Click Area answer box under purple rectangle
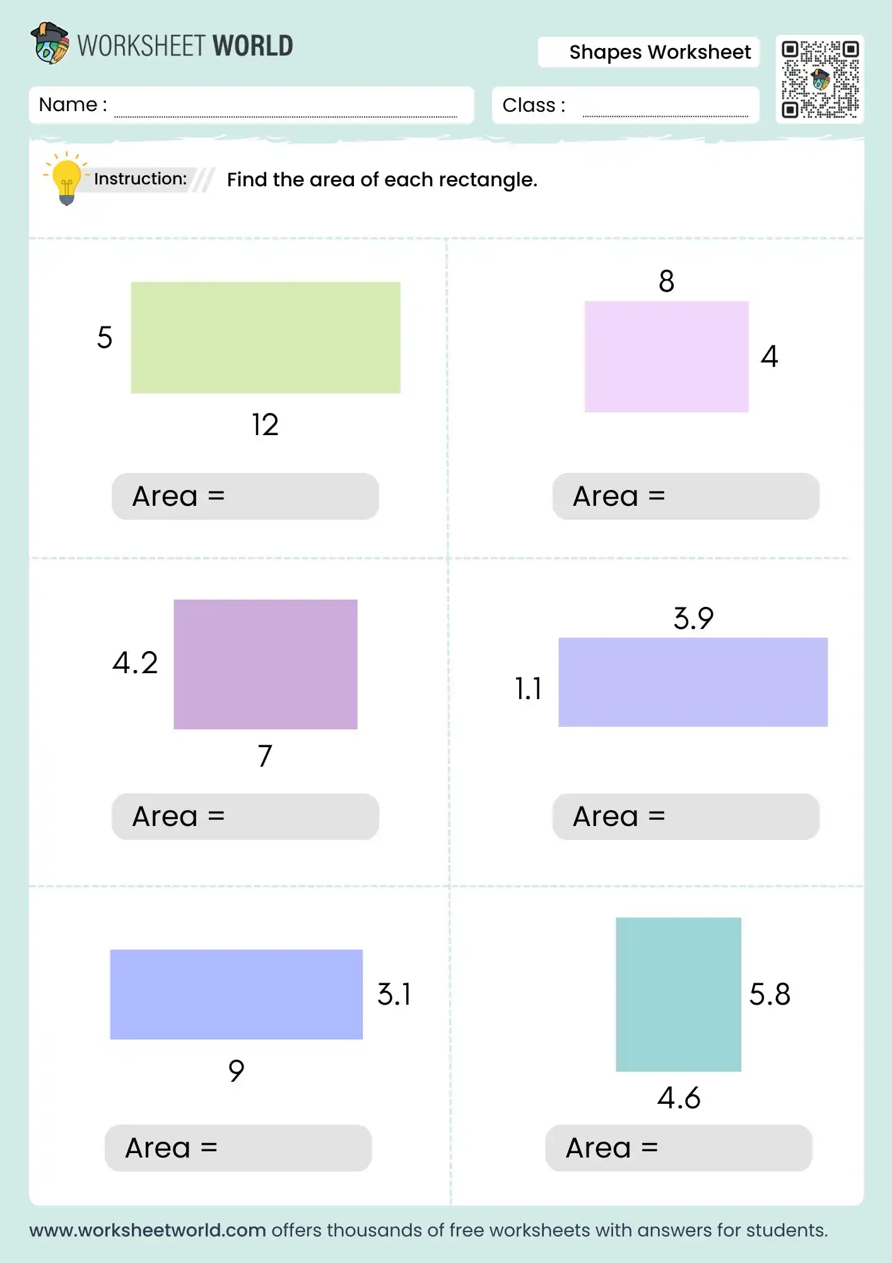The height and width of the screenshot is (1263, 892). click(x=245, y=817)
